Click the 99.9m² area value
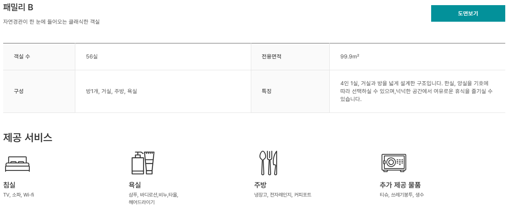This screenshot has width=510, height=208. 350,57
